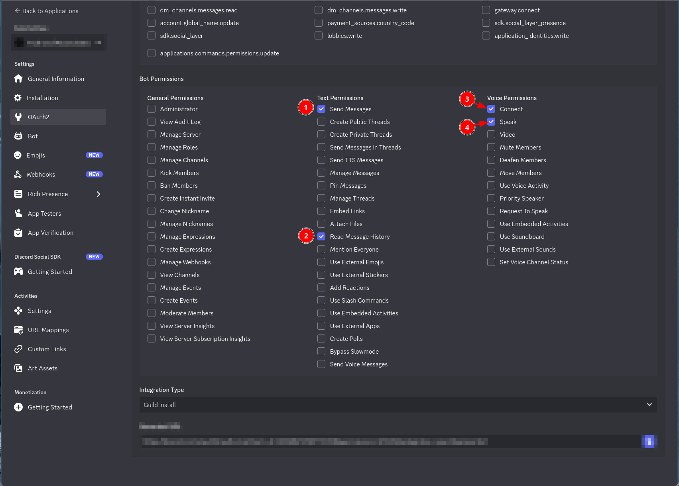Expand the Rich Presence submenu chevron
The height and width of the screenshot is (486, 679).
(x=98, y=194)
